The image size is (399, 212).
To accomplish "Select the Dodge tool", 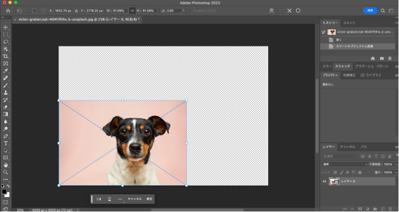I will click(x=6, y=129).
